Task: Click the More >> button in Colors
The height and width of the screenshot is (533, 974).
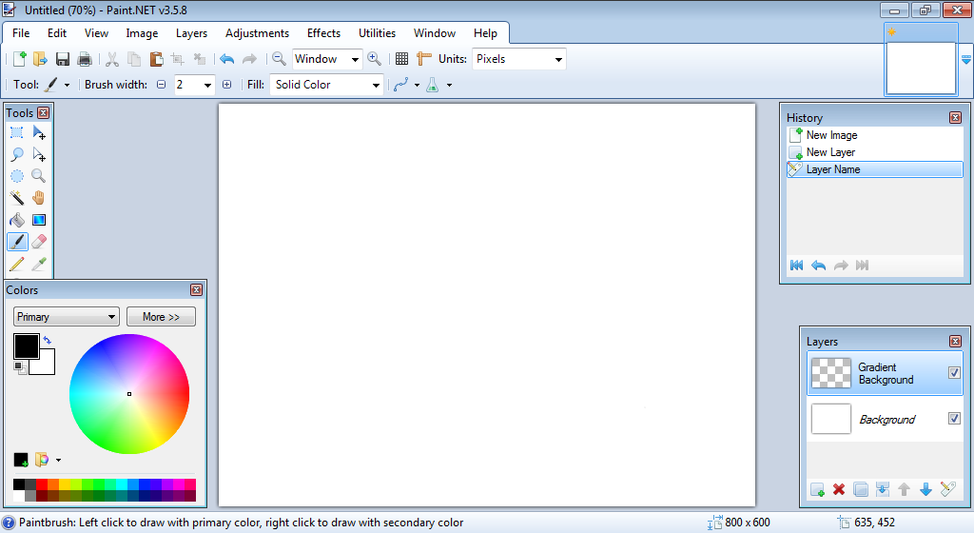Action: [x=161, y=317]
